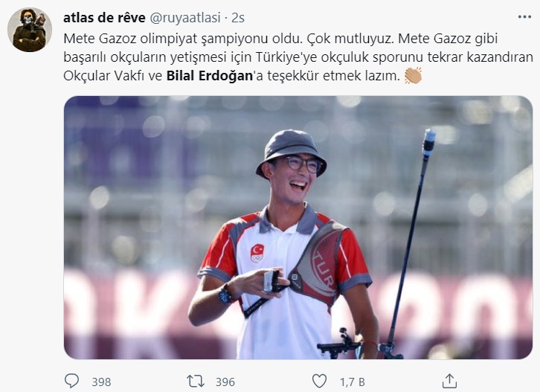Click the clapping hands emoji
The width and height of the screenshot is (540, 392).
(413, 75)
